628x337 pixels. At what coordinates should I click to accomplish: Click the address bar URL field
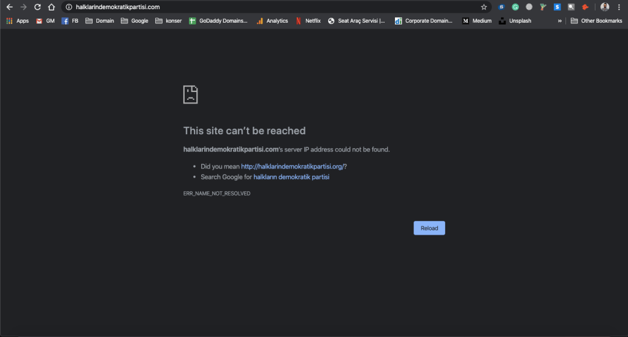276,7
